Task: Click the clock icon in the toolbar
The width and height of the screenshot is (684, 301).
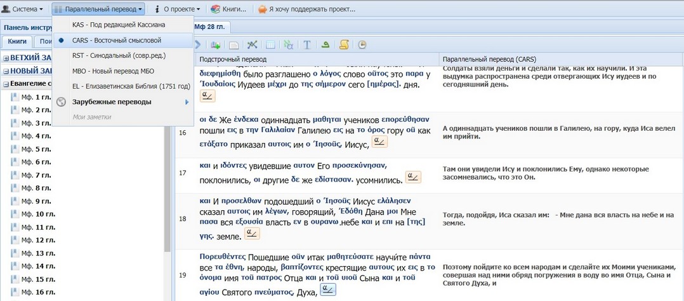Action: (362, 44)
